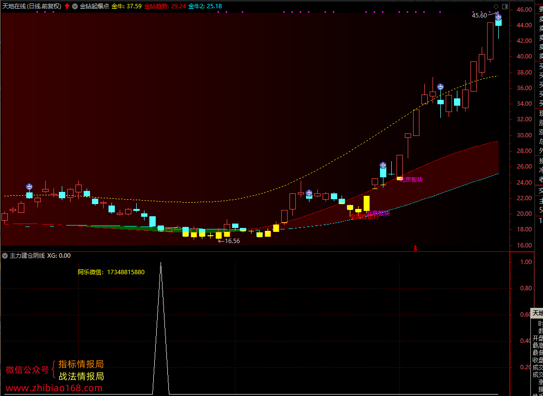
Task: Select the 金钻起爆点 indicator name
Action: tap(94, 6)
